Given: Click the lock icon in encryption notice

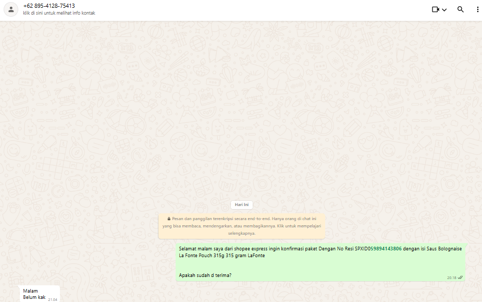Looking at the screenshot, I should 169,219.
